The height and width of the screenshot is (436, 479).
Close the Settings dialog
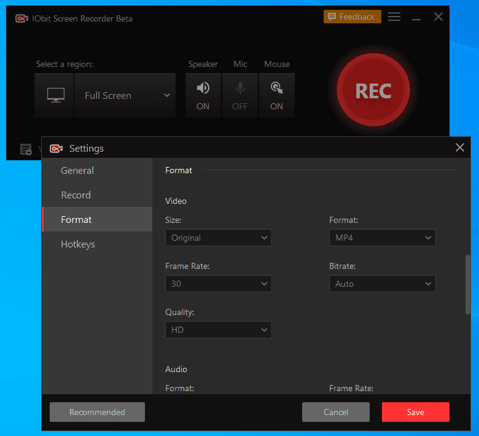pyautogui.click(x=460, y=147)
